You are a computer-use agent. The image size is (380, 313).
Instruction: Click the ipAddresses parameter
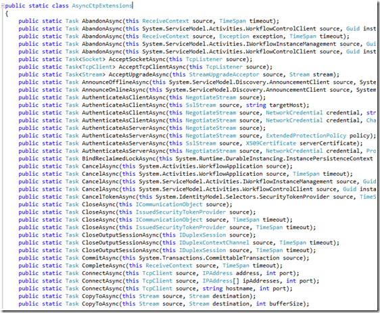261,281
